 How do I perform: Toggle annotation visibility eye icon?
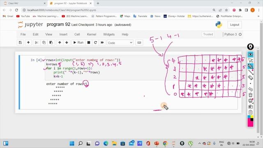(x=250, y=55)
